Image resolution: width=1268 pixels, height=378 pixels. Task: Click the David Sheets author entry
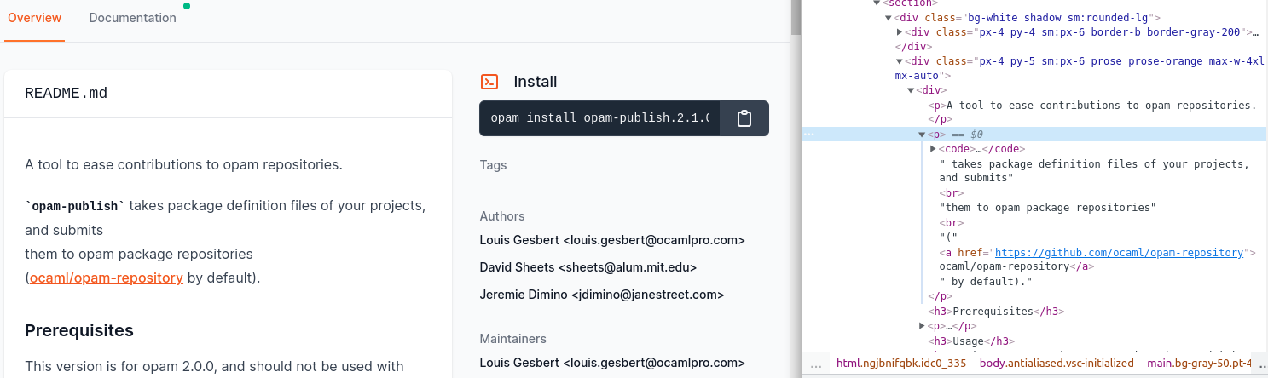tap(588, 267)
